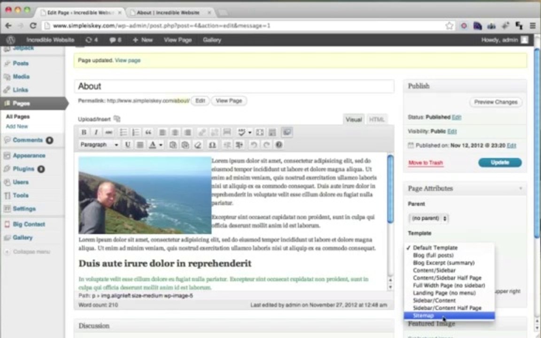Click View Page button near permalink

(229, 101)
